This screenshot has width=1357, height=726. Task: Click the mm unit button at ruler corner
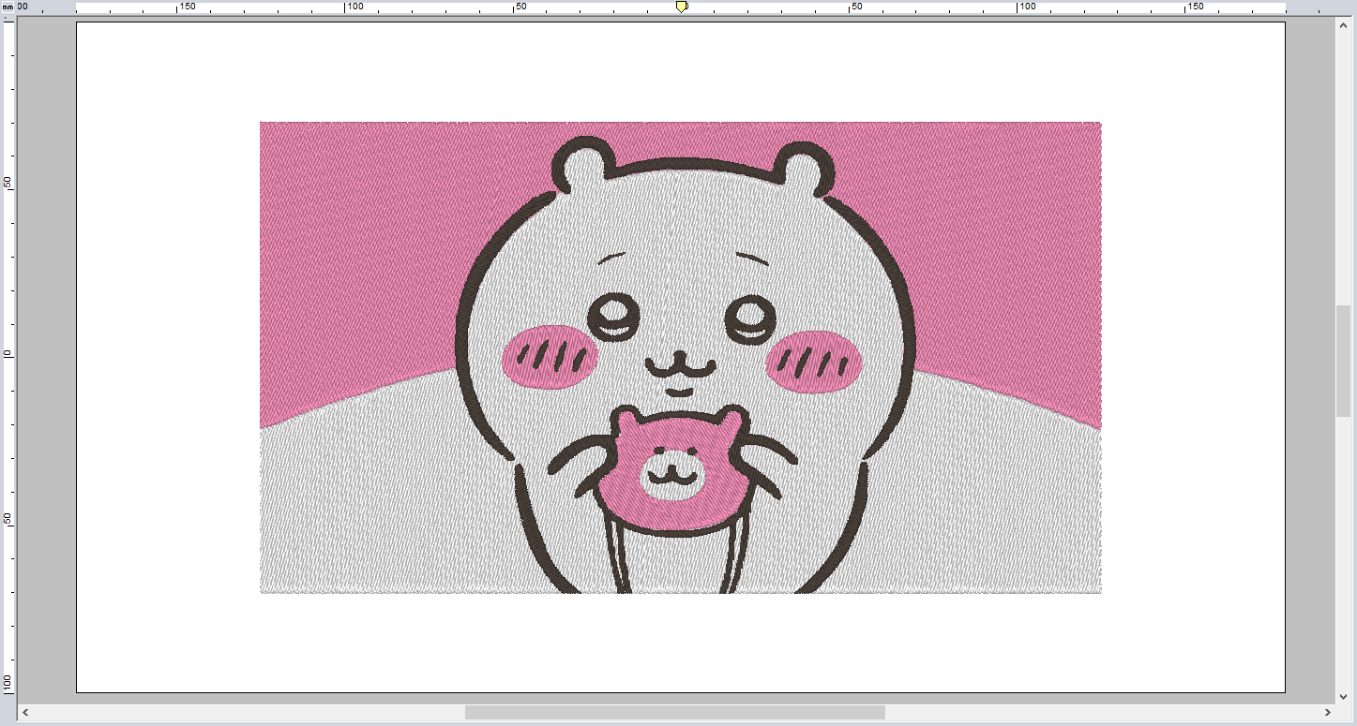coord(8,7)
